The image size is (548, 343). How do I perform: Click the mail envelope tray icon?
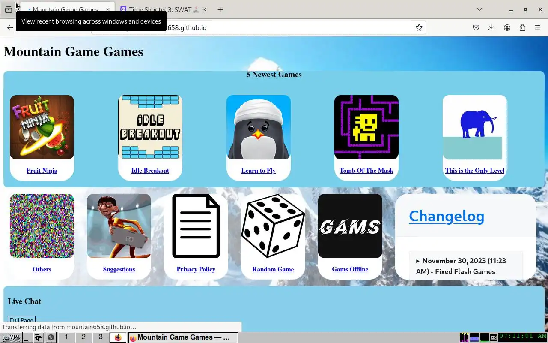coord(494,337)
